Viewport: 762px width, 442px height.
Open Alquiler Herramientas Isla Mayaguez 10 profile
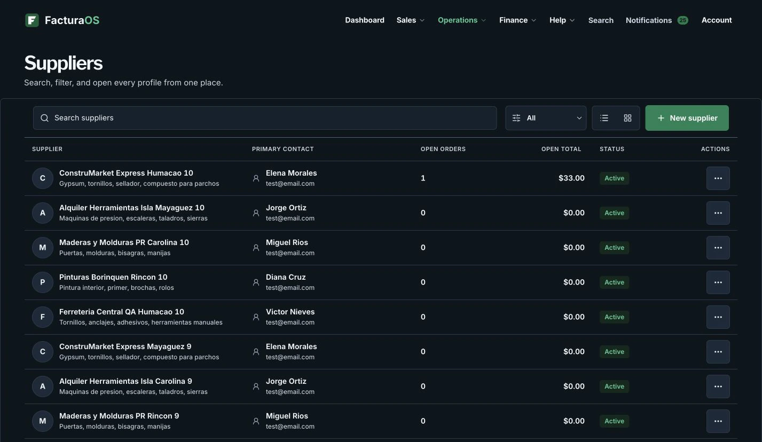click(x=132, y=208)
